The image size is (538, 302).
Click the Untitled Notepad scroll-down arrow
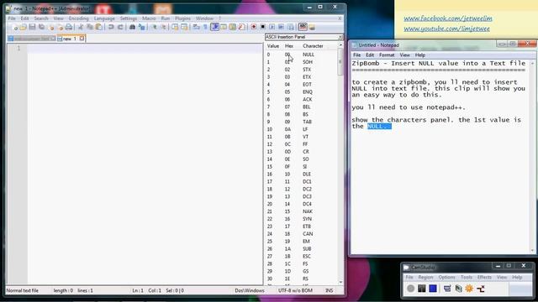(x=532, y=251)
